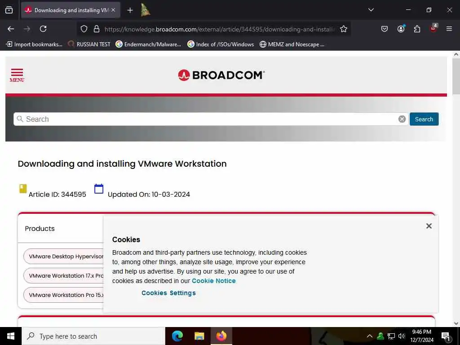Clear the search field with the X
Screen dimensions: 460x345
(402, 119)
